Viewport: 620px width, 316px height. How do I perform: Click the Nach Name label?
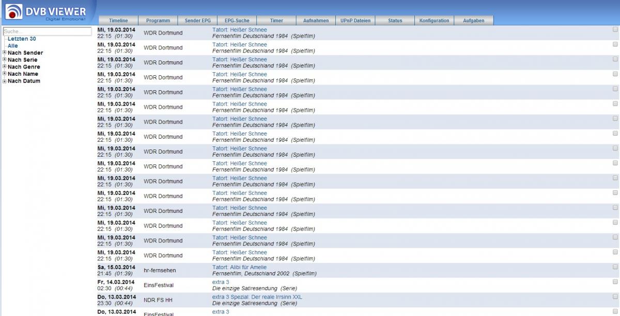23,74
